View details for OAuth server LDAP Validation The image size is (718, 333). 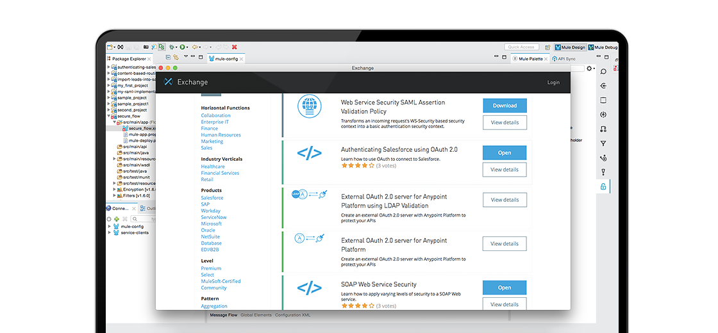click(505, 200)
